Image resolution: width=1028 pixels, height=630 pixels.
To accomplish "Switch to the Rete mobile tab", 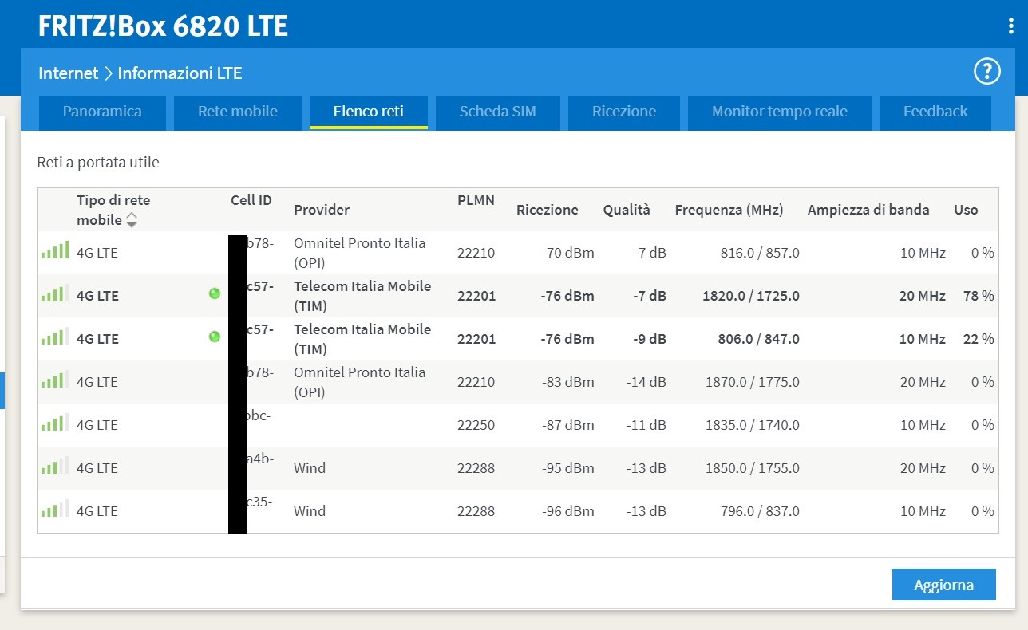I will (x=238, y=112).
